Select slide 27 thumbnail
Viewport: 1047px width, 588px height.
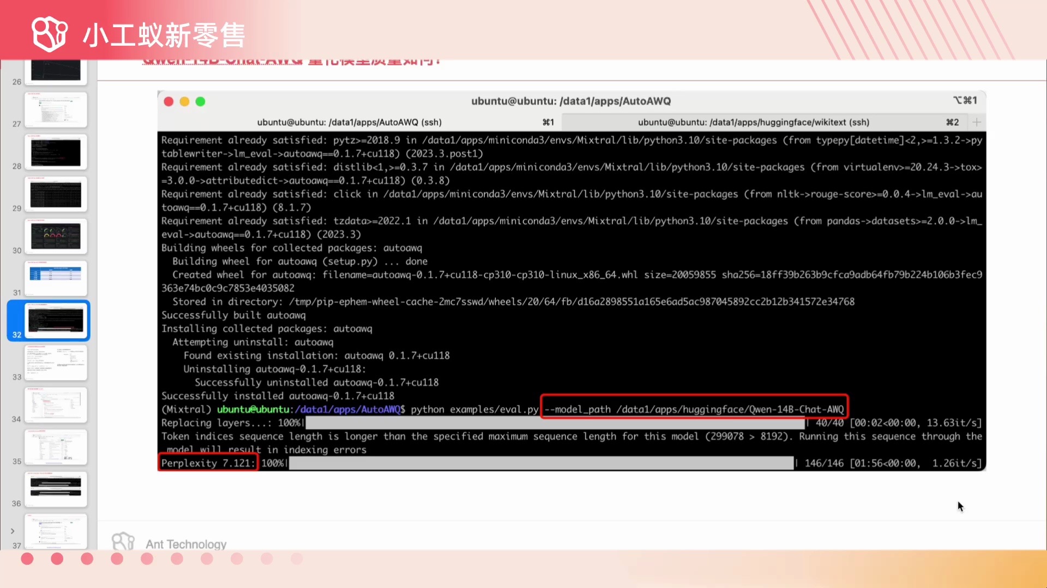click(56, 110)
